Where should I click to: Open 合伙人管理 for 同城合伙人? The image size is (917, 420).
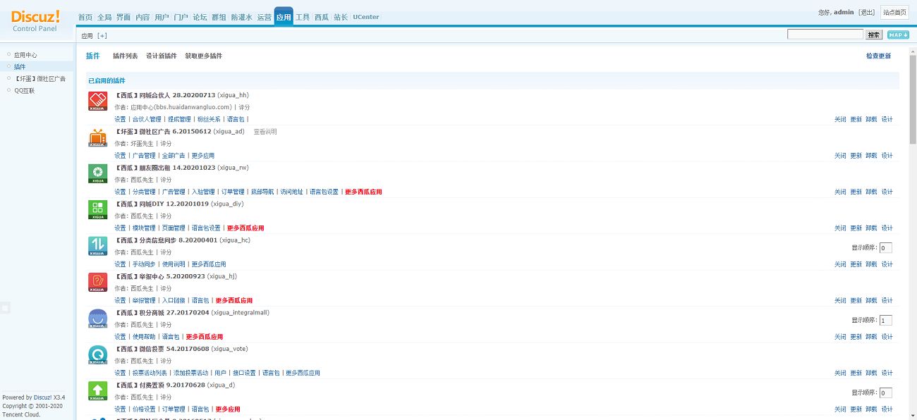(x=147, y=120)
